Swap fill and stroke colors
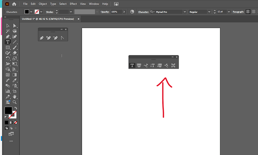Image resolution: width=258 pixels, height=155 pixels. pos(16,108)
